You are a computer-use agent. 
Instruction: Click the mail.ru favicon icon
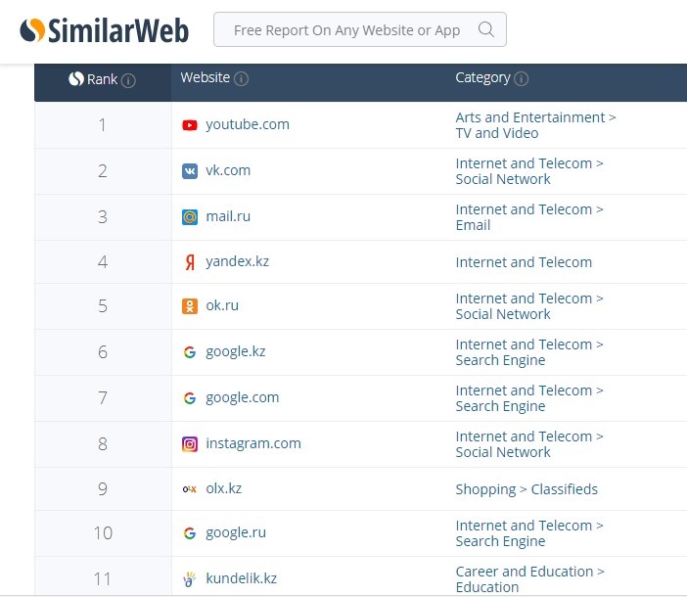pos(190,217)
